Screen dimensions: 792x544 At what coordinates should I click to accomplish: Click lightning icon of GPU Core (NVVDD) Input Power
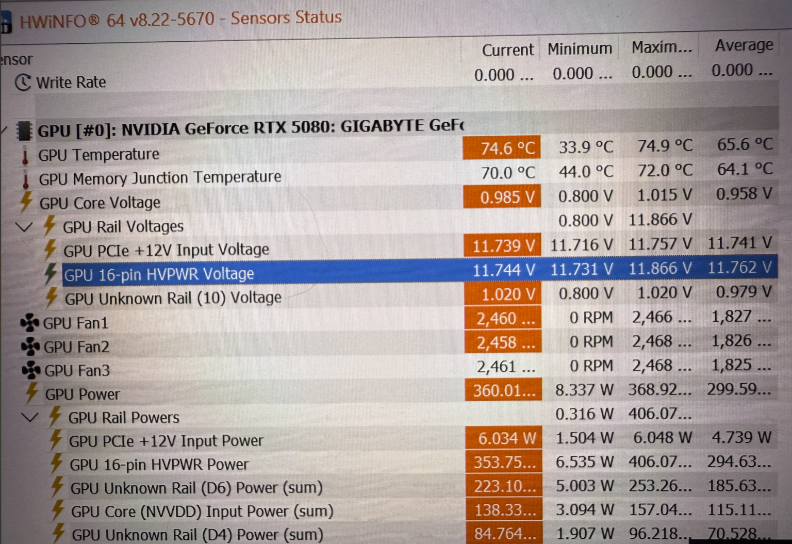57,510
